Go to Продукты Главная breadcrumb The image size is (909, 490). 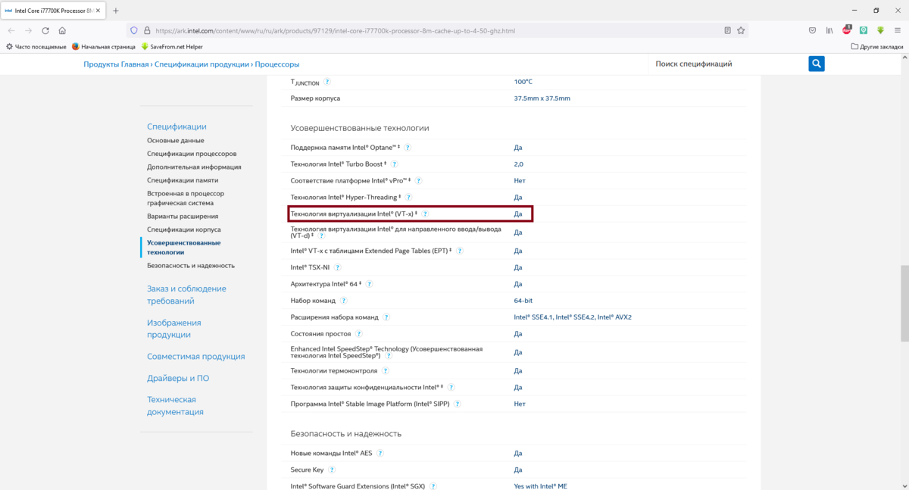[x=116, y=64]
